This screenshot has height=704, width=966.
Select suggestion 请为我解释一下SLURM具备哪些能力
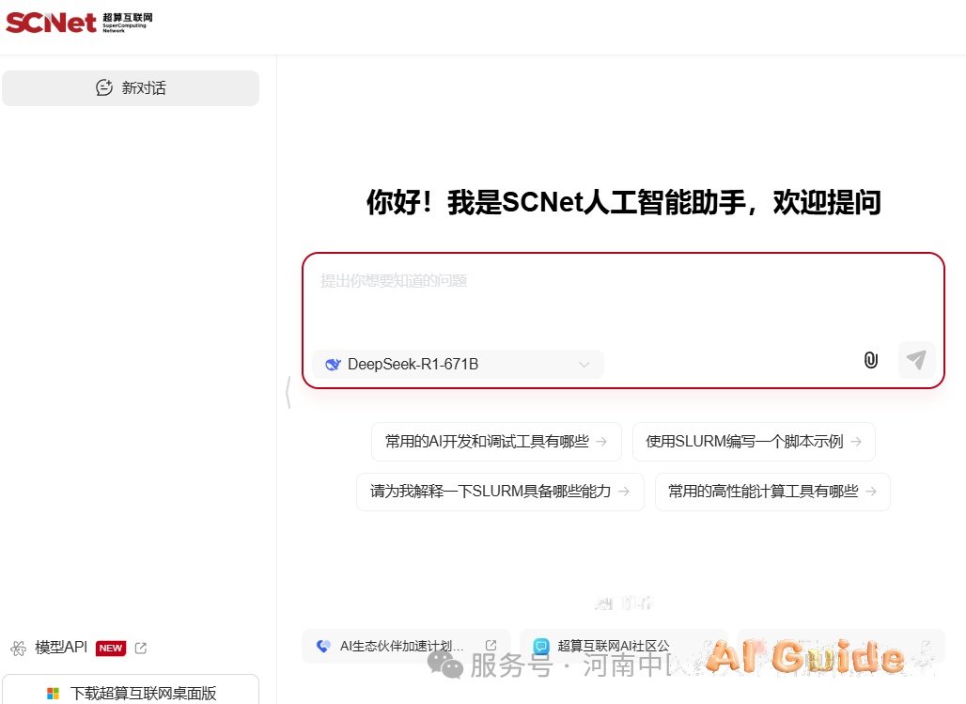(x=500, y=492)
